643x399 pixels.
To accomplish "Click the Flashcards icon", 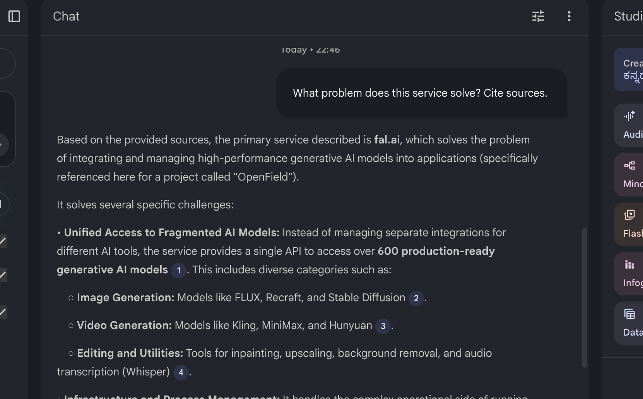I will (x=629, y=215).
